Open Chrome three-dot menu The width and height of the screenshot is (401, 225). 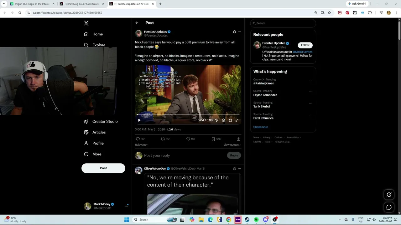pos(396,13)
